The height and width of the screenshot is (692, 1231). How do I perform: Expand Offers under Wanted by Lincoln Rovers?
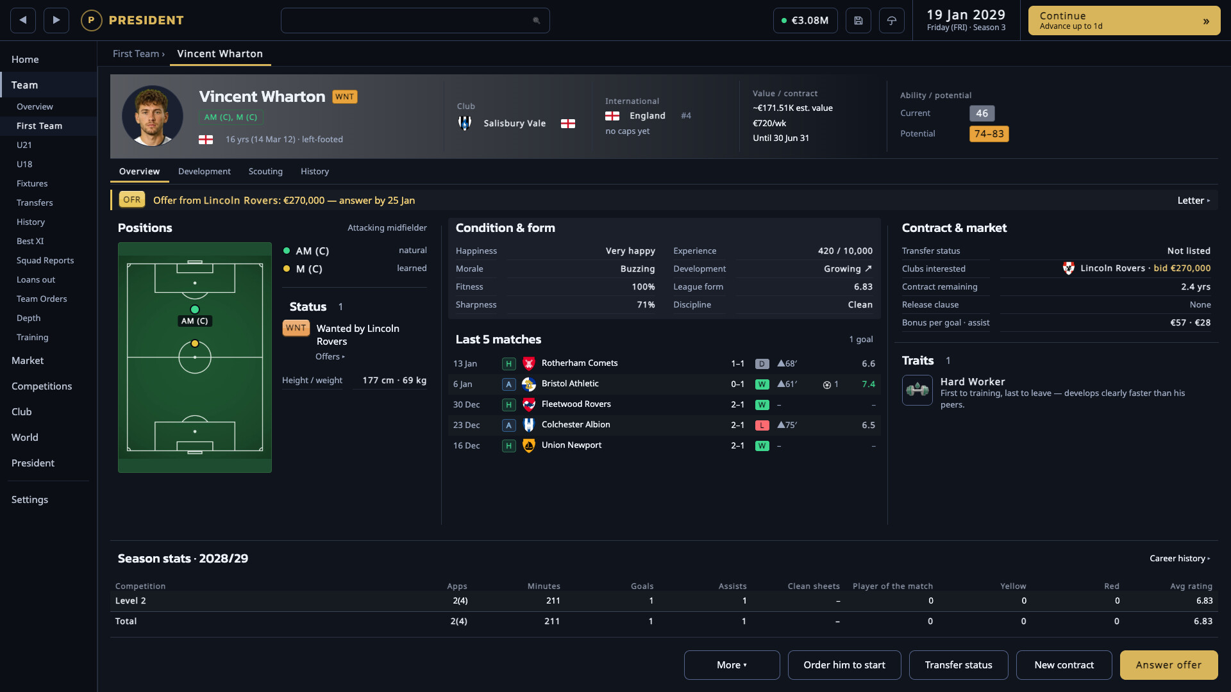coord(330,357)
